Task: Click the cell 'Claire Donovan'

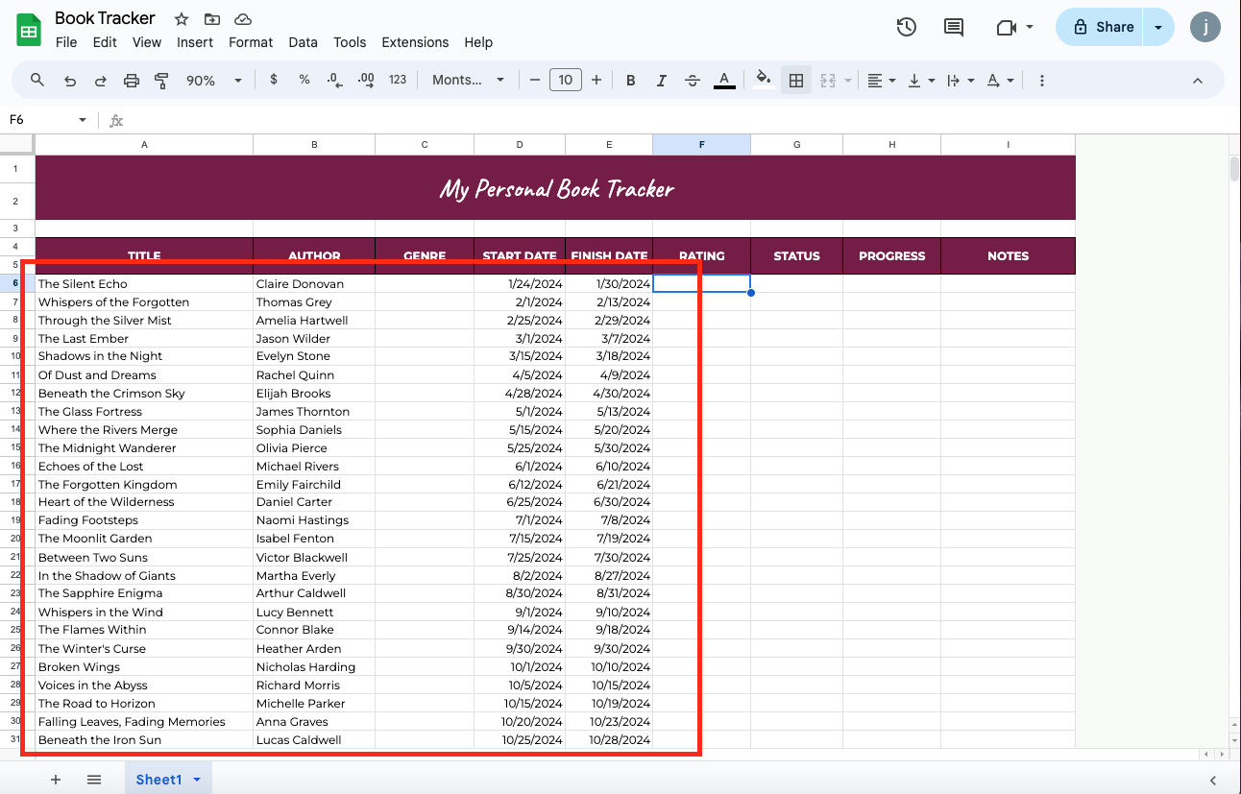Action: click(x=314, y=283)
